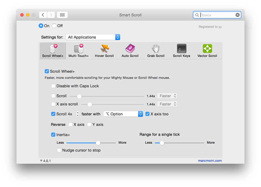The image size is (261, 187).
Task: Enable Disable with Caps Lock
Action: coord(53,86)
